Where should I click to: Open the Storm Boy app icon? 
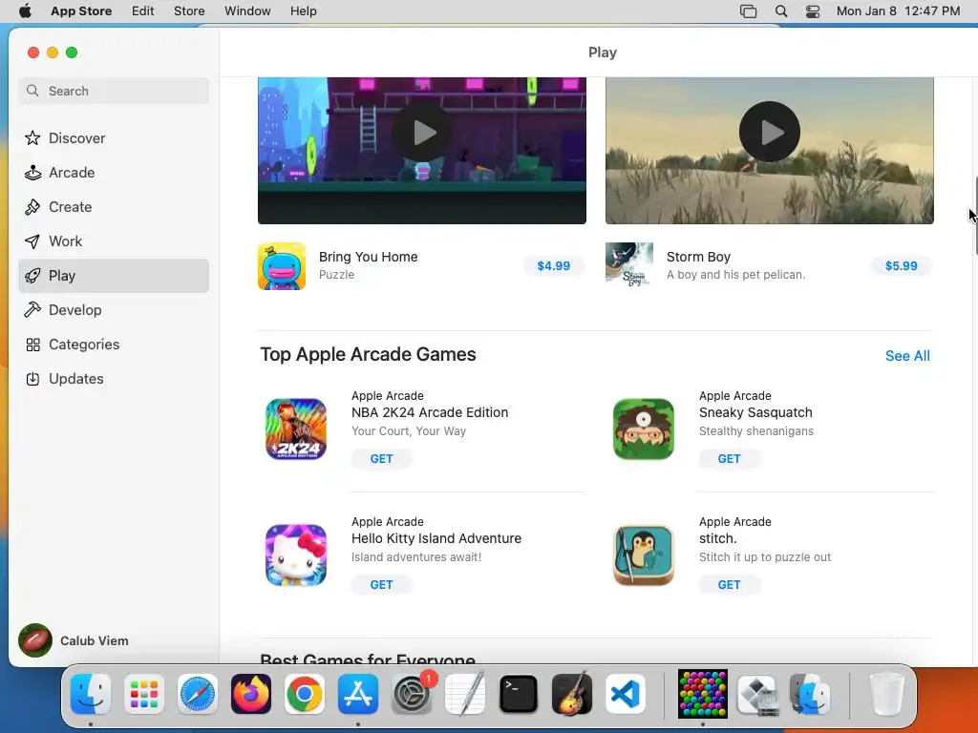tap(629, 266)
